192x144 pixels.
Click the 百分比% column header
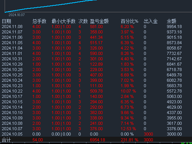click(129, 21)
